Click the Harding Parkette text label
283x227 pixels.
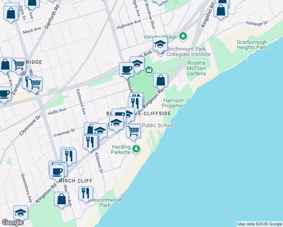tap(121, 149)
